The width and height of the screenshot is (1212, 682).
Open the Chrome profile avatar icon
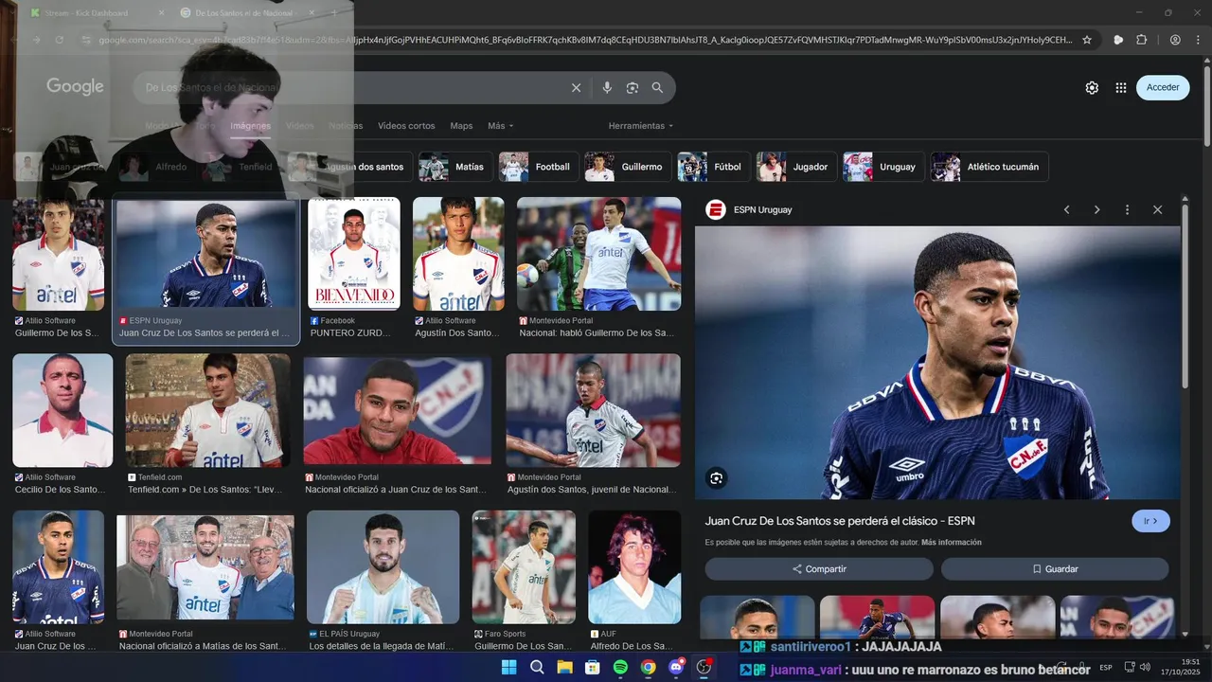(x=1175, y=40)
